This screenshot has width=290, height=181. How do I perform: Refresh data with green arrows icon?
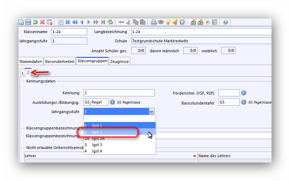(x=110, y=22)
